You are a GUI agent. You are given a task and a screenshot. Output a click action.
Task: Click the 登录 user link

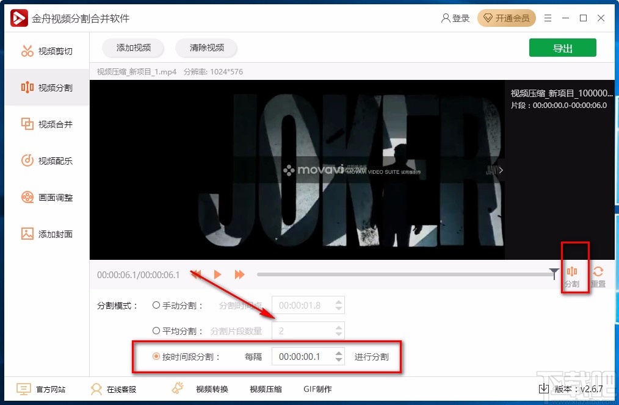[x=455, y=18]
